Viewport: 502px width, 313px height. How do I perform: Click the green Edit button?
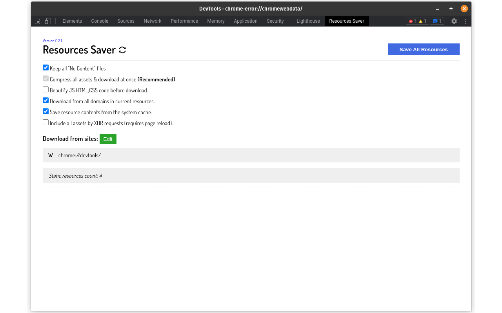(x=108, y=139)
